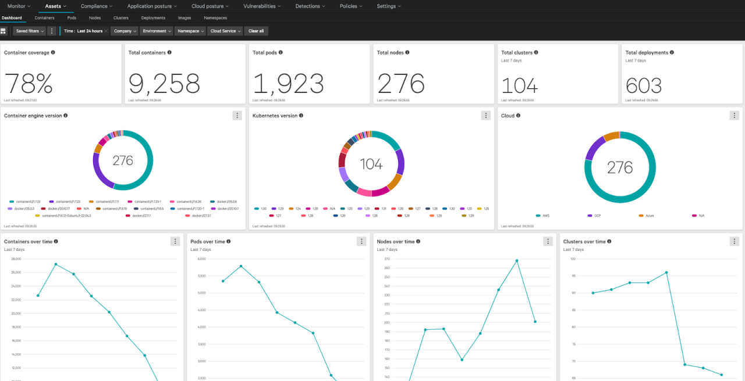Remove the Time: Last 24 hours filter

coord(106,31)
